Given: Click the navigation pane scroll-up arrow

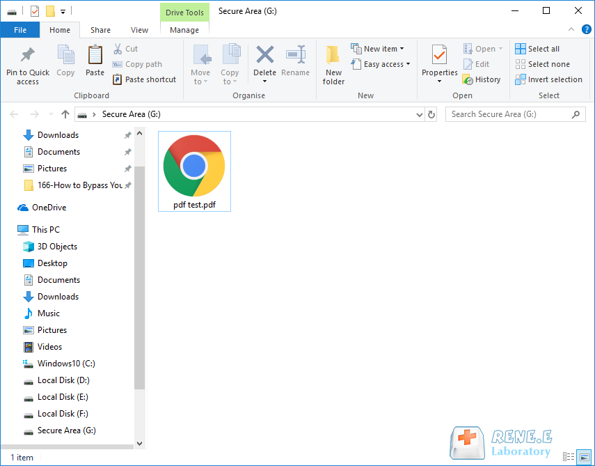Looking at the screenshot, I should coord(139,133).
